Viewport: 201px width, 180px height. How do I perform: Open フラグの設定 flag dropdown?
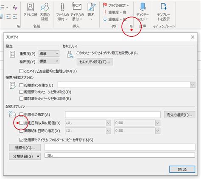(116, 5)
